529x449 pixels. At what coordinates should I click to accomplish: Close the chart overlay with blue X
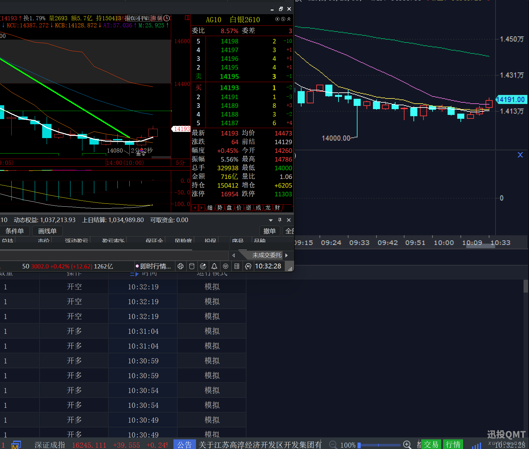(x=520, y=155)
